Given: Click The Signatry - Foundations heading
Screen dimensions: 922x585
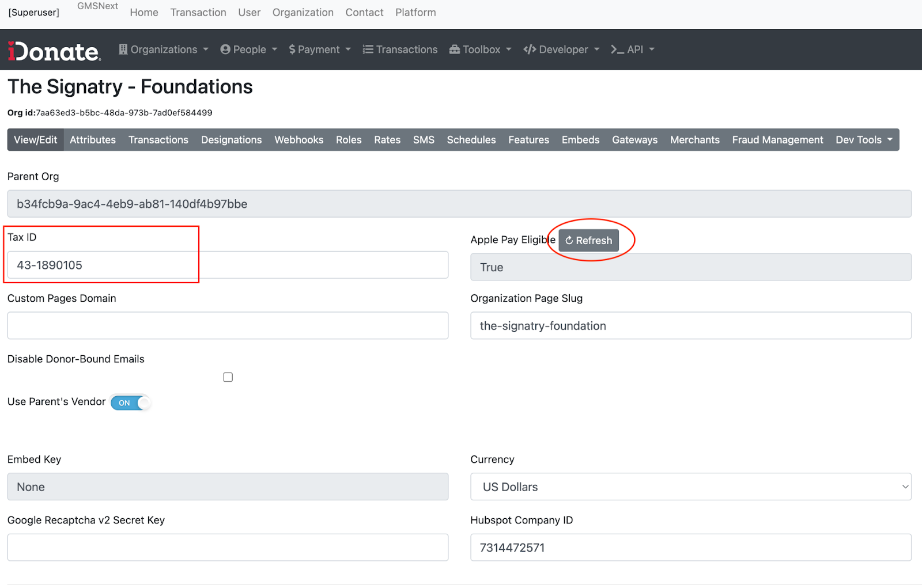Looking at the screenshot, I should pyautogui.click(x=130, y=87).
